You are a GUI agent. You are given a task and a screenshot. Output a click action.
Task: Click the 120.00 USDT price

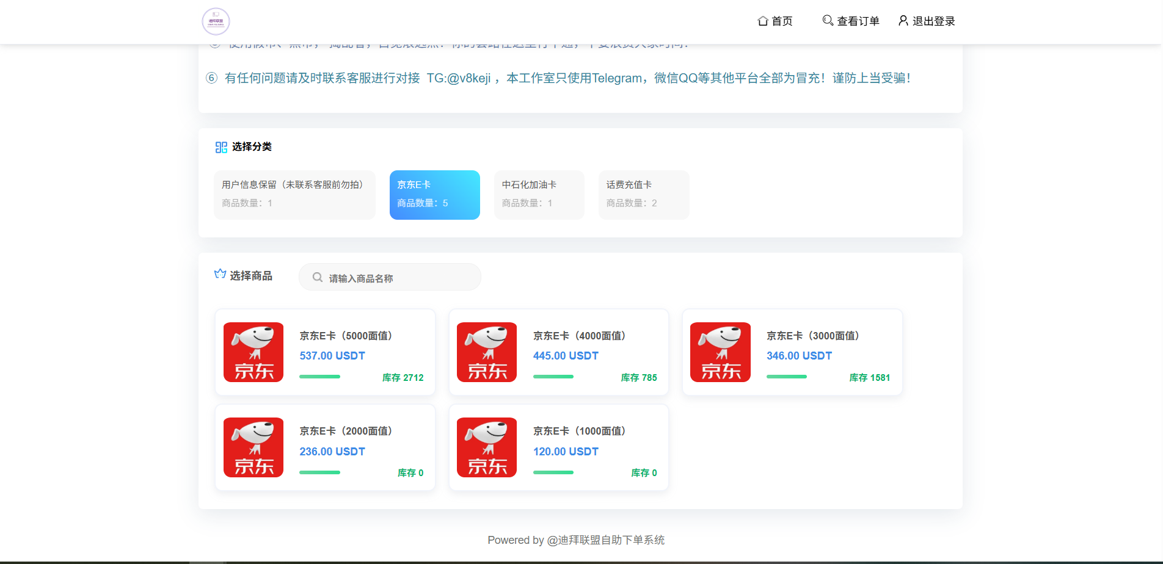pos(566,452)
